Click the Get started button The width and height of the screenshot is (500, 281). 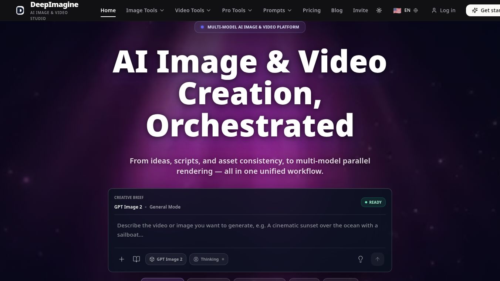tap(483, 10)
